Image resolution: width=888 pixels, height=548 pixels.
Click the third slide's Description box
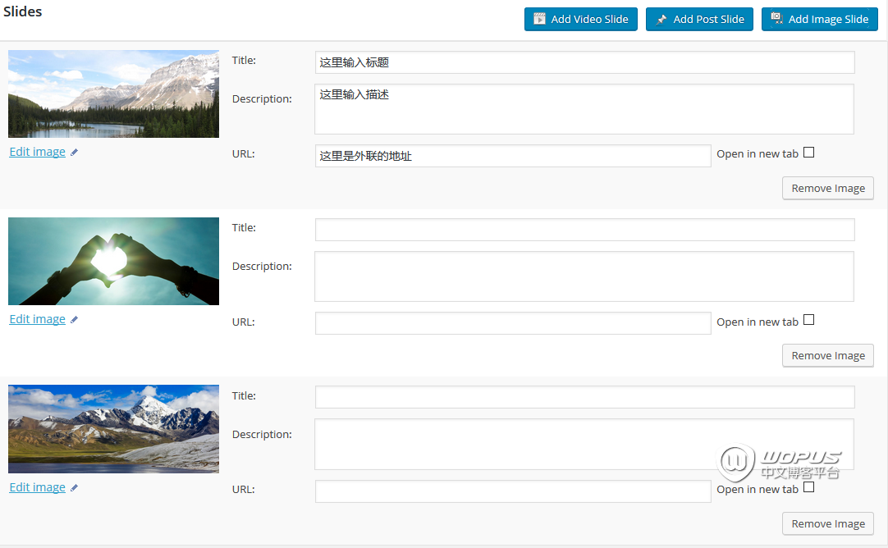(x=584, y=444)
